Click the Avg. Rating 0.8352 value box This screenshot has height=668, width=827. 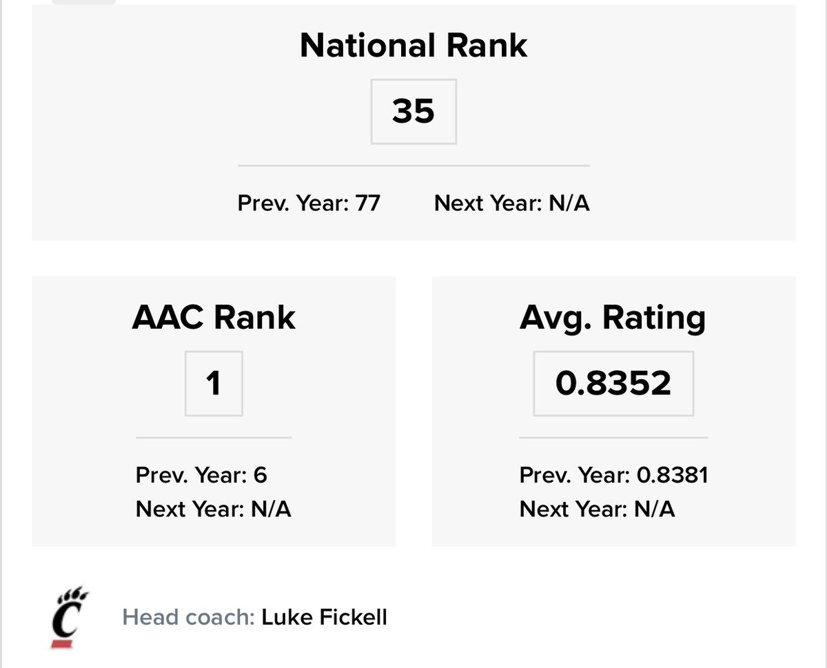(x=613, y=383)
